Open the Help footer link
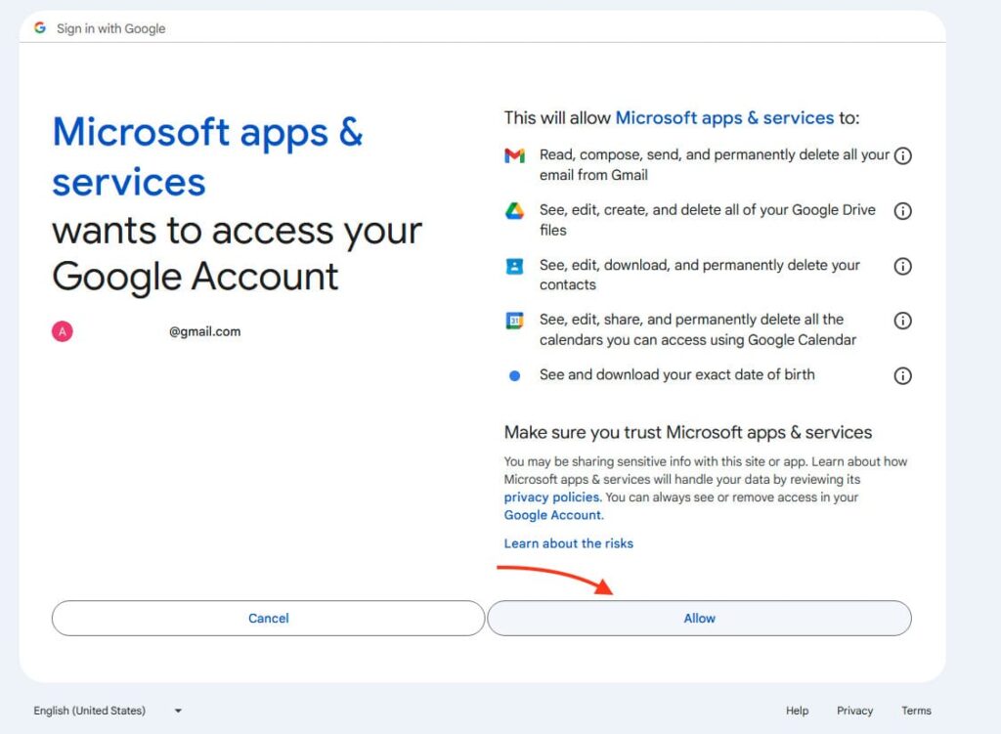This screenshot has height=734, width=1001. click(797, 711)
